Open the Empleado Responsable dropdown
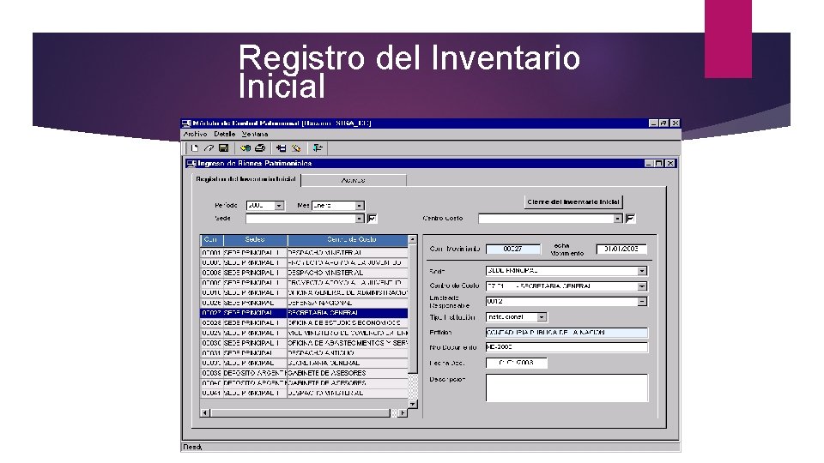 tap(642, 302)
